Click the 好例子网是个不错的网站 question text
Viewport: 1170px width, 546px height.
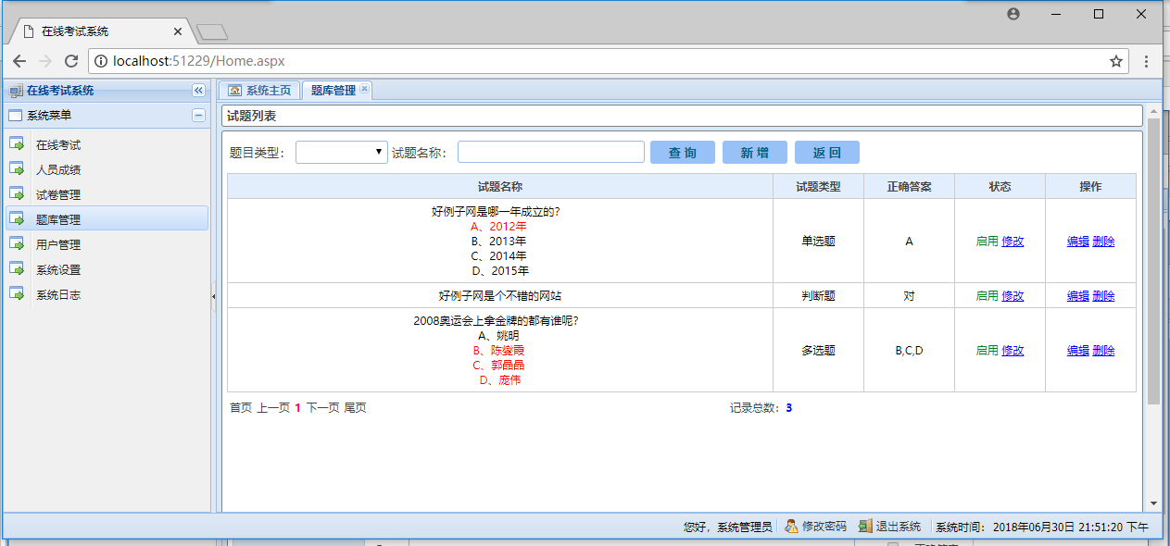pos(500,296)
